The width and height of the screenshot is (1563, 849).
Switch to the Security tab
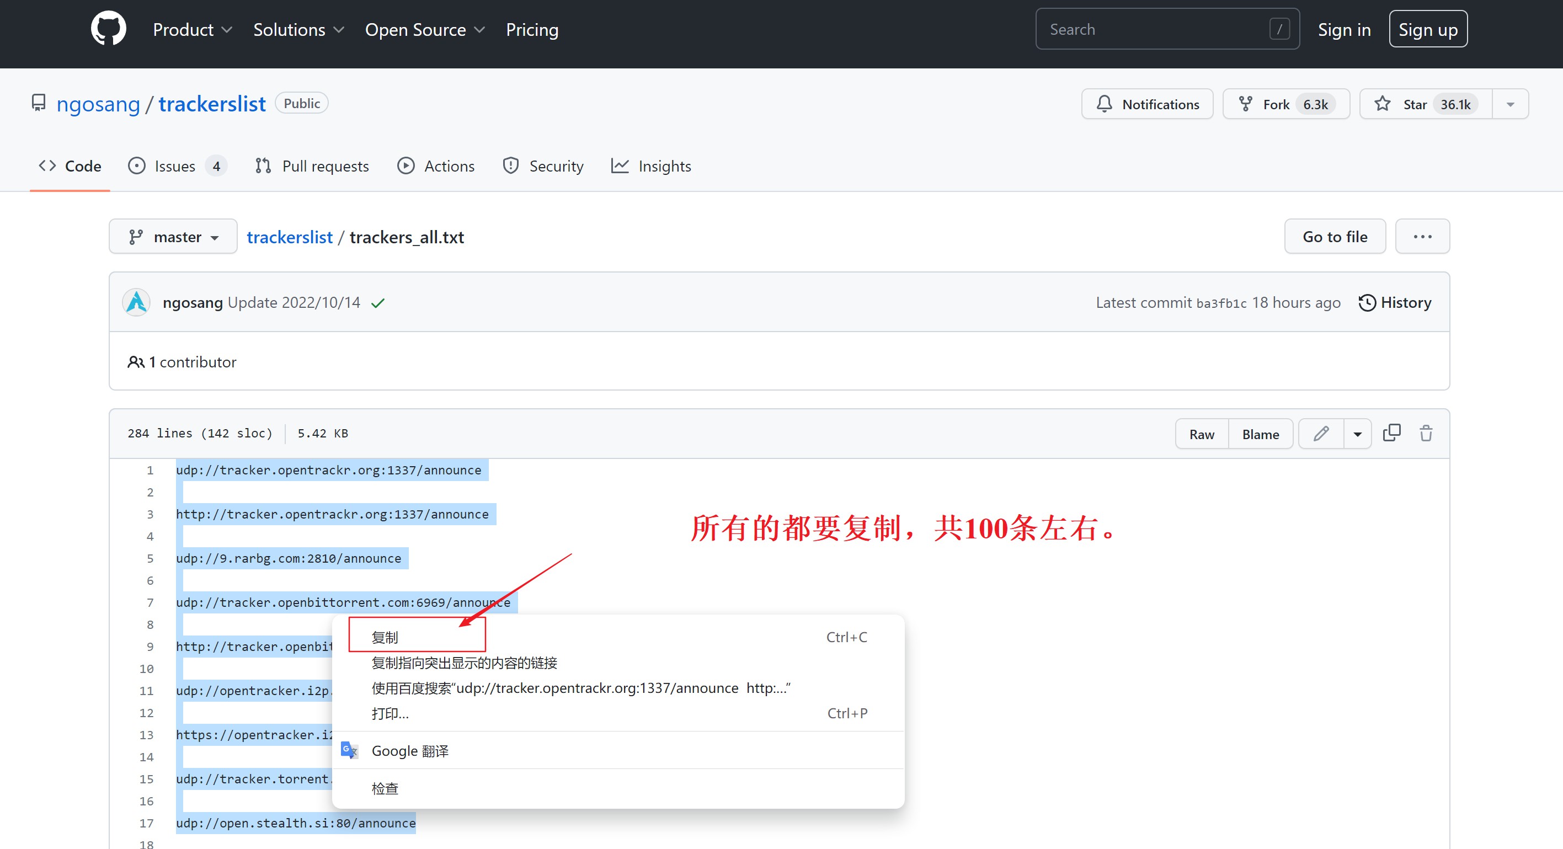pyautogui.click(x=542, y=166)
